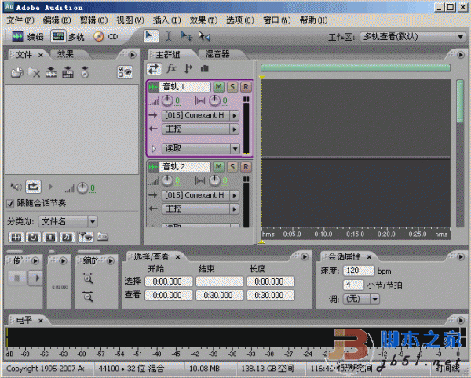Open 音轨 1 读取 automation dropdown
Viewport: 471px width, 378px height.
click(x=235, y=148)
